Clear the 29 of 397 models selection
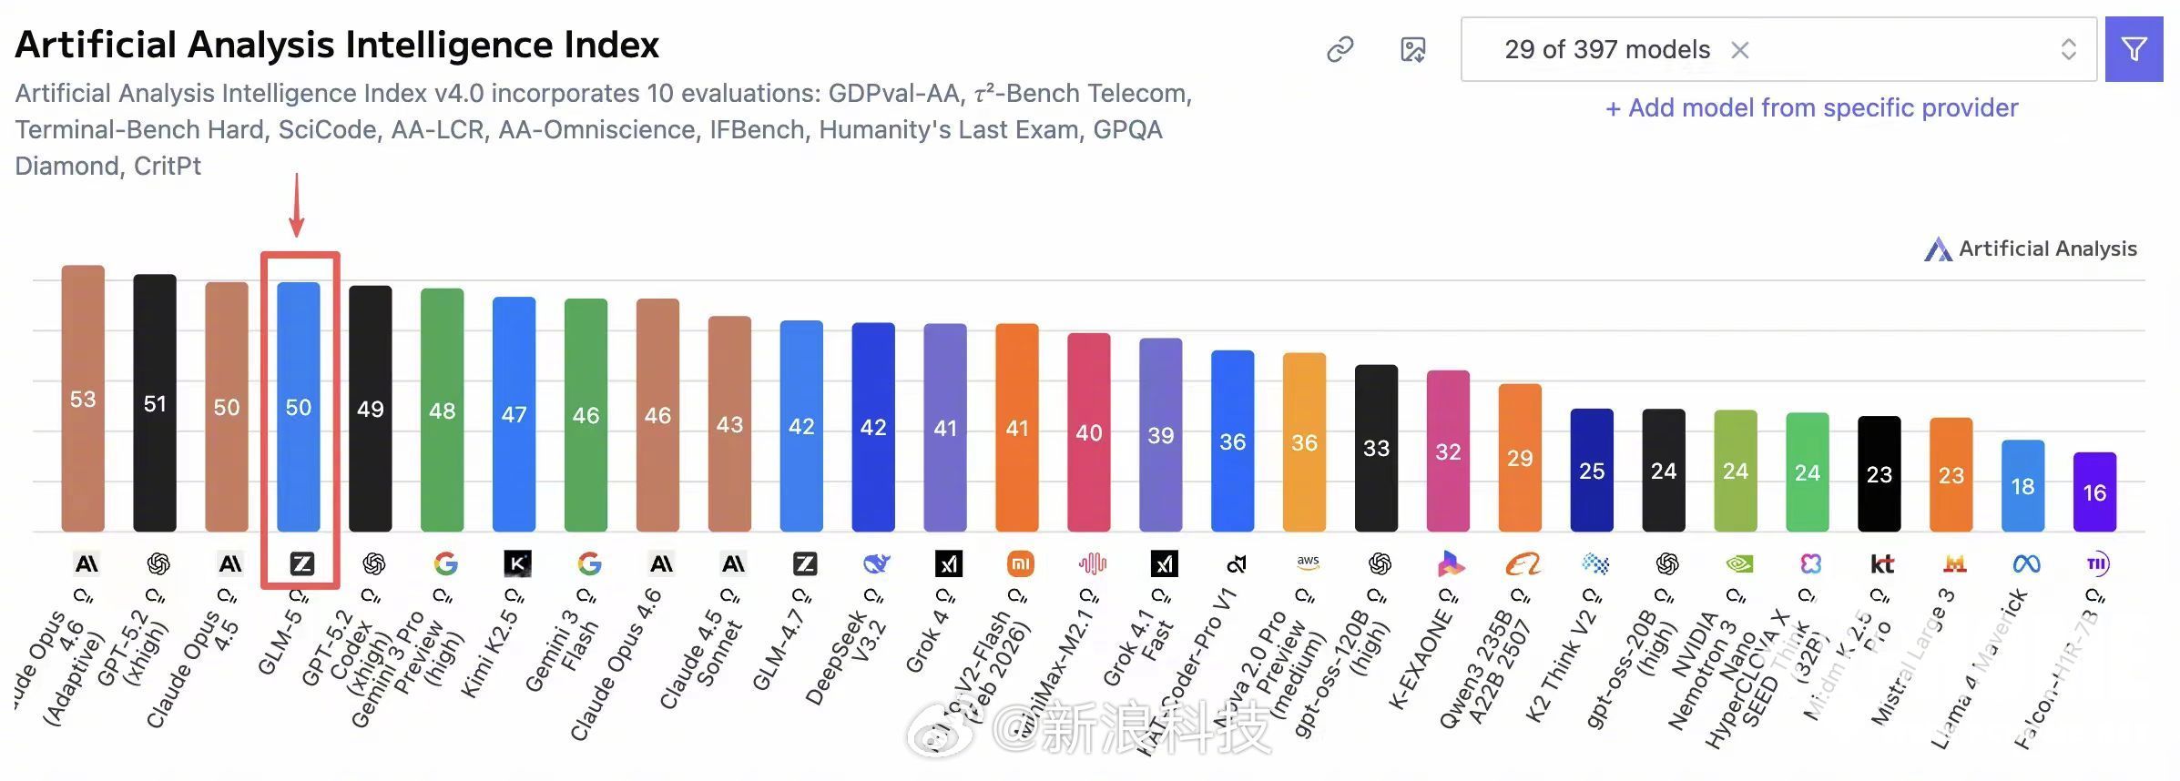The width and height of the screenshot is (2180, 781). click(x=1740, y=50)
